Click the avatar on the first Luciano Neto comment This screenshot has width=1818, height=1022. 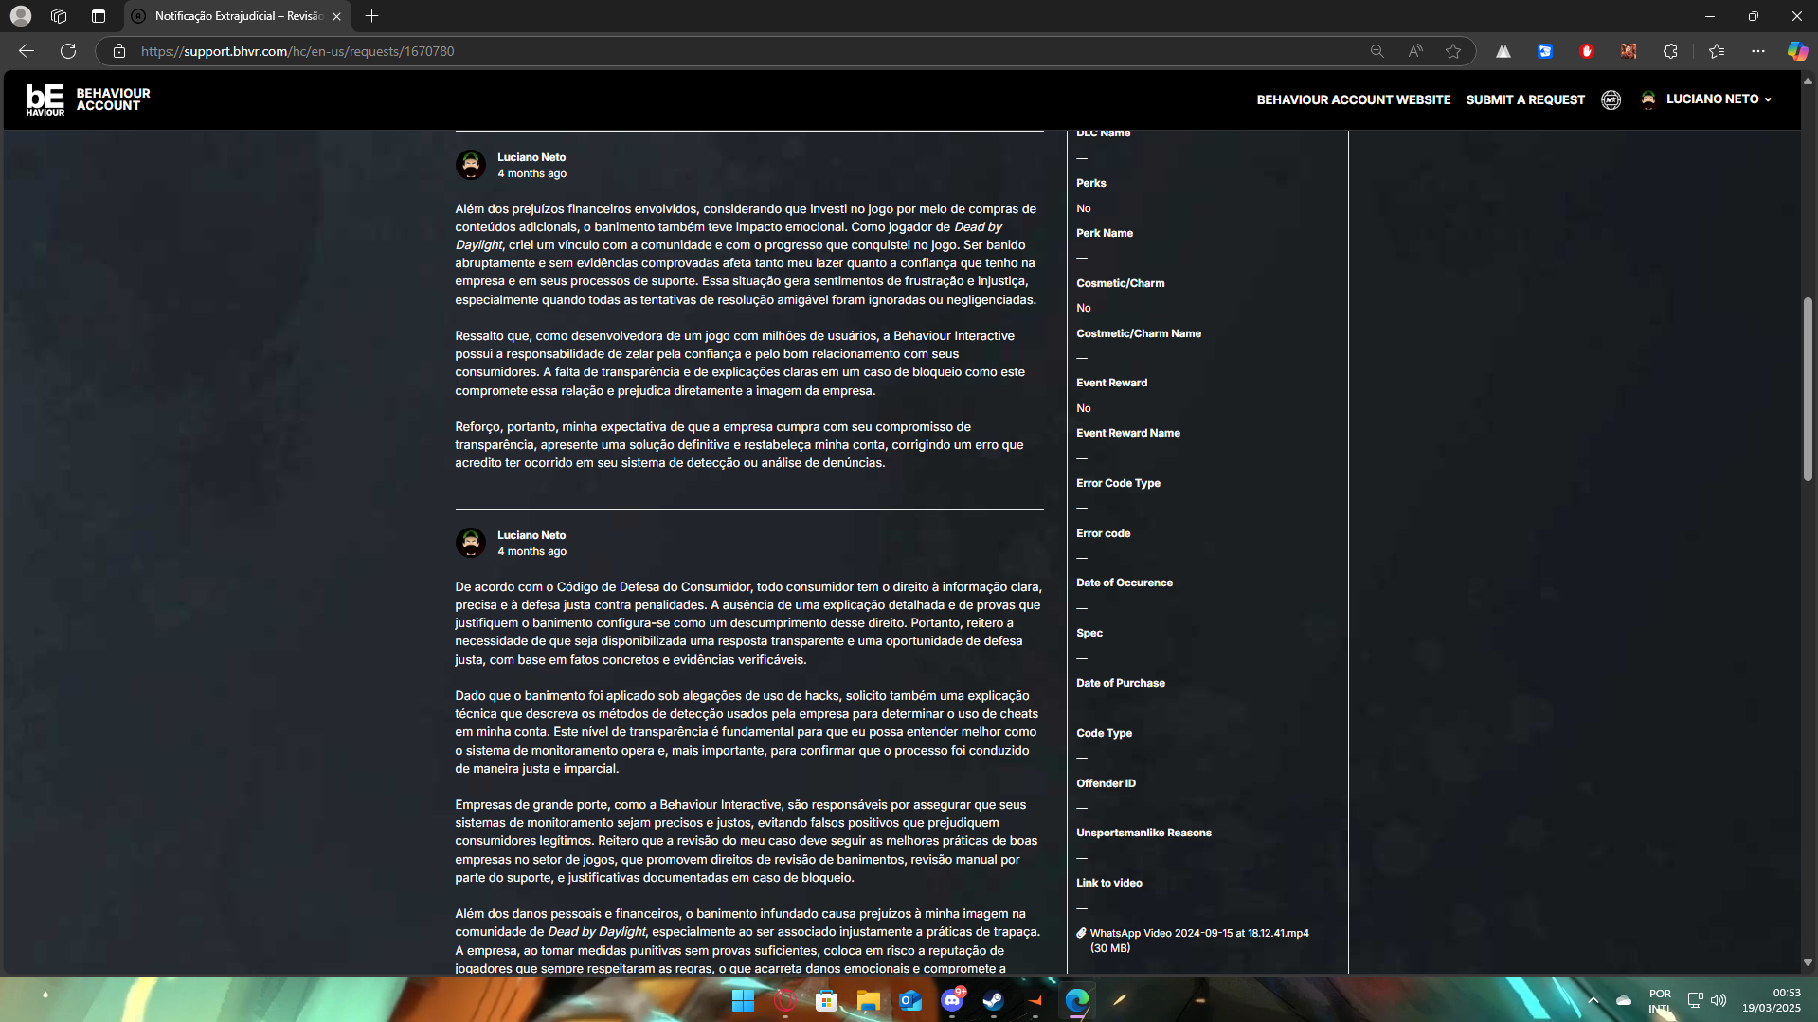tap(471, 165)
